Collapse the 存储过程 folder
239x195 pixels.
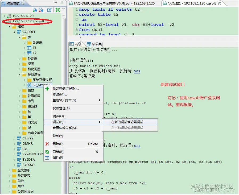pos(19,75)
